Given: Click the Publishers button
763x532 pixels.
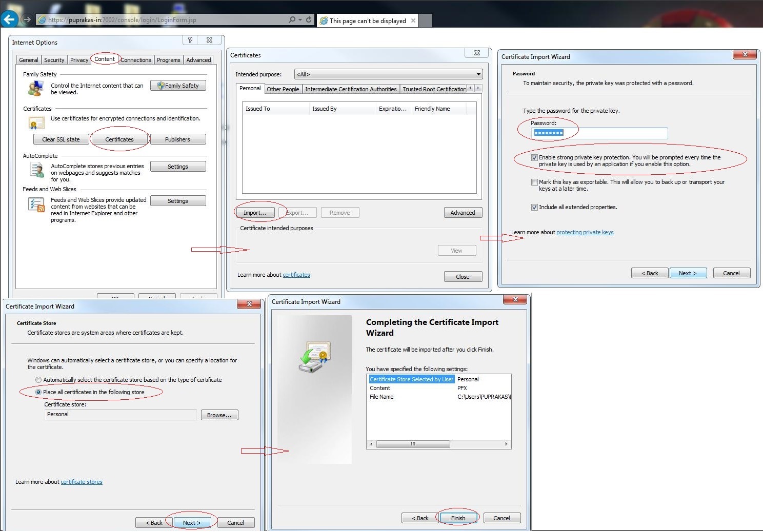Looking at the screenshot, I should tap(178, 139).
